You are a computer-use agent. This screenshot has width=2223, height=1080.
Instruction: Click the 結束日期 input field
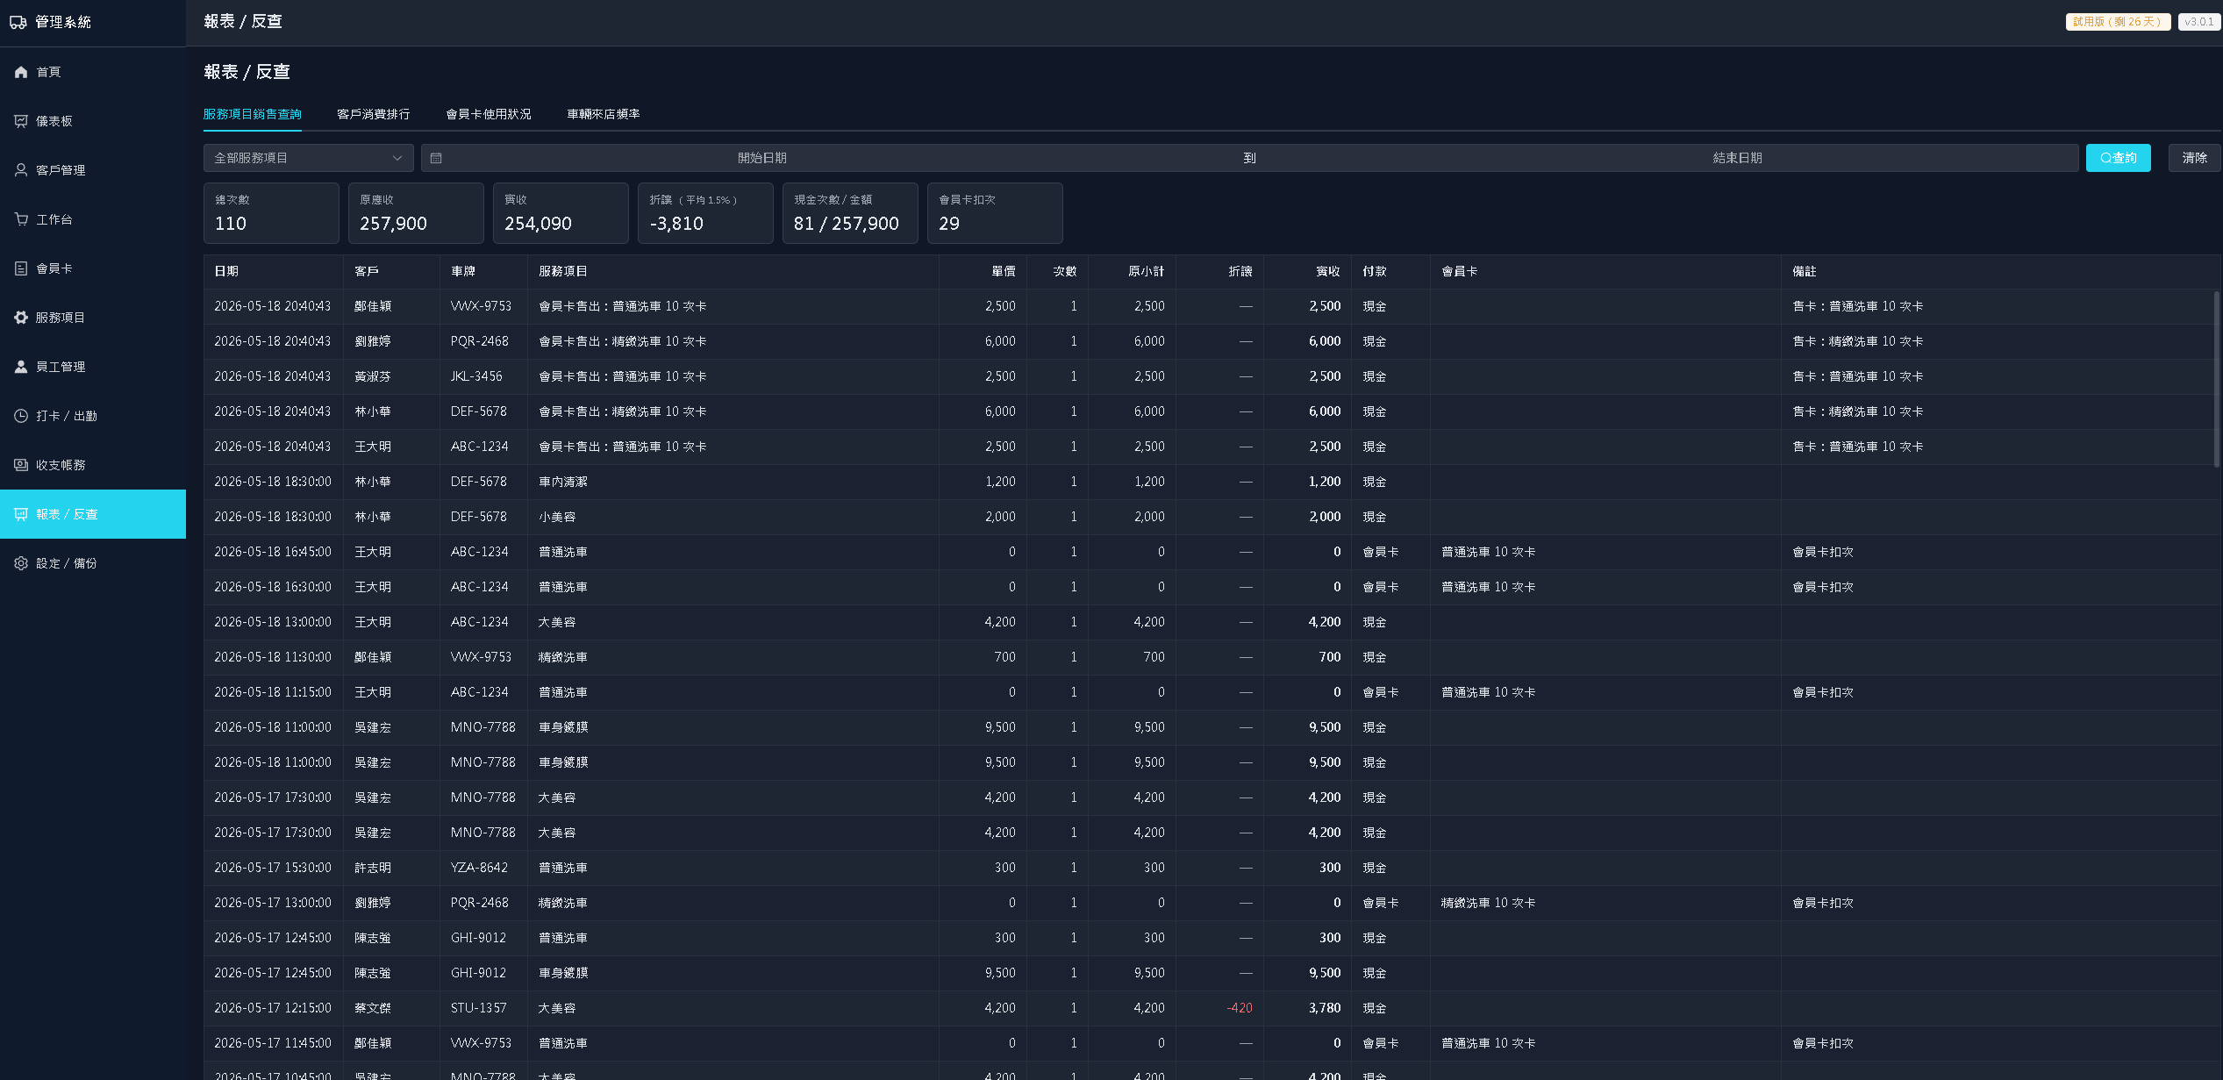point(1737,158)
